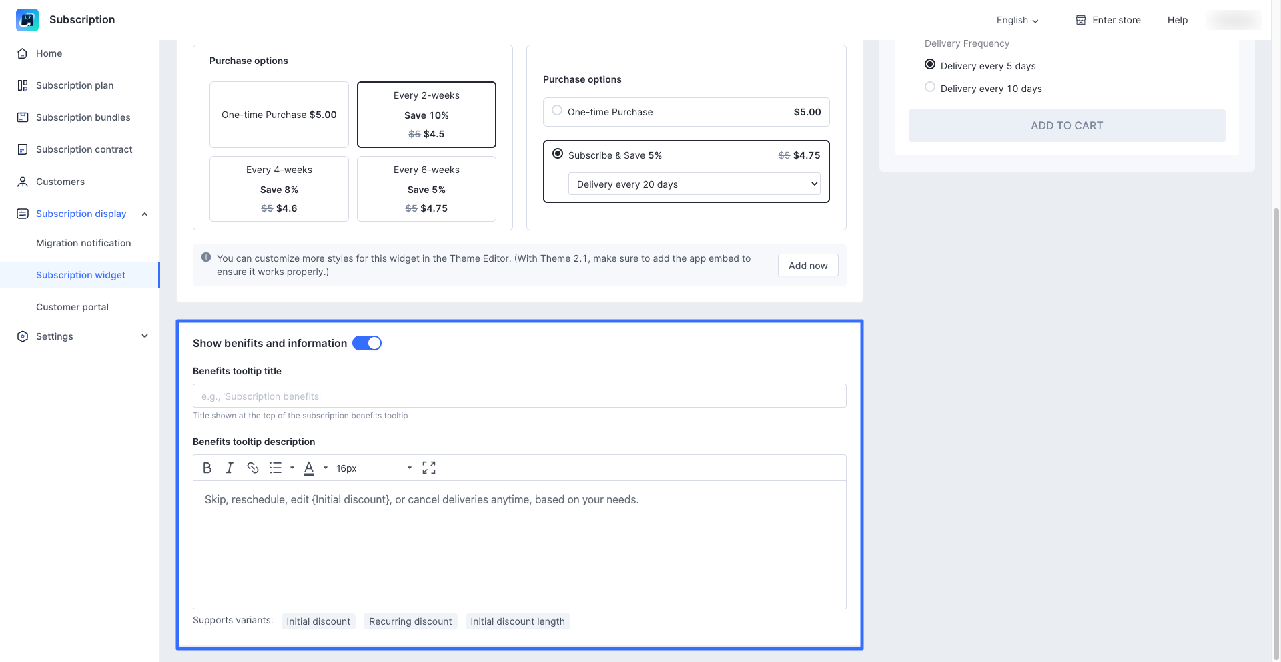Click the bullet list icon
The height and width of the screenshot is (662, 1281).
coord(276,468)
